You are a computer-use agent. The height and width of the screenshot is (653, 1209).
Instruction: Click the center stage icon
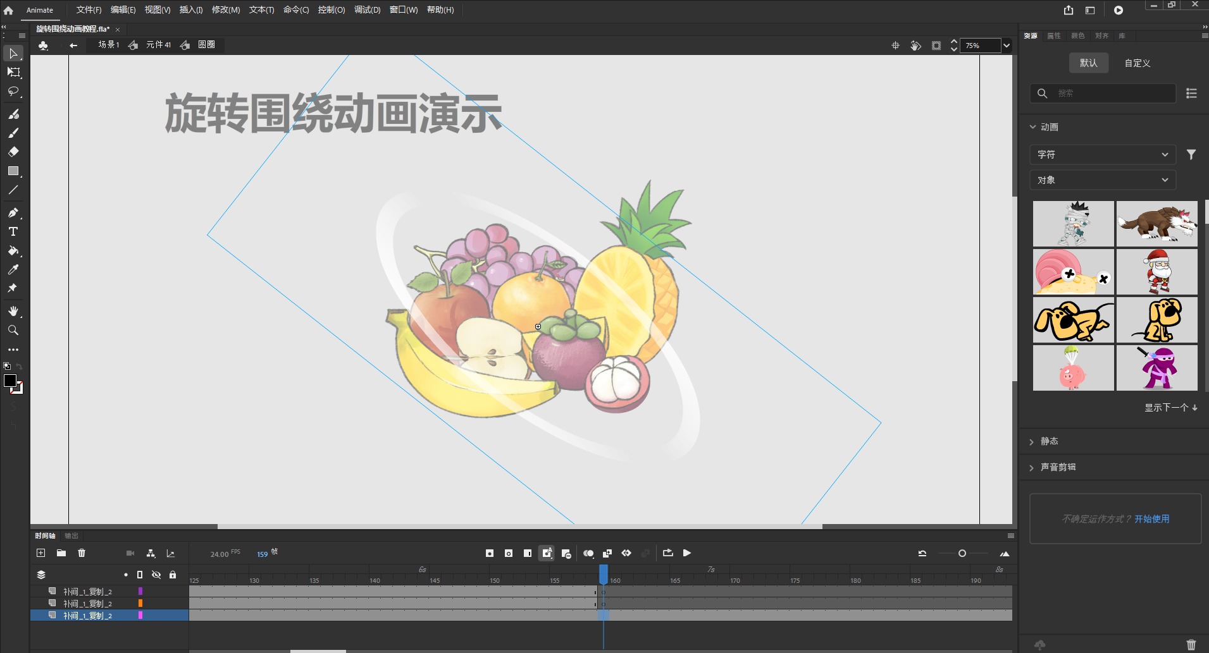point(895,46)
